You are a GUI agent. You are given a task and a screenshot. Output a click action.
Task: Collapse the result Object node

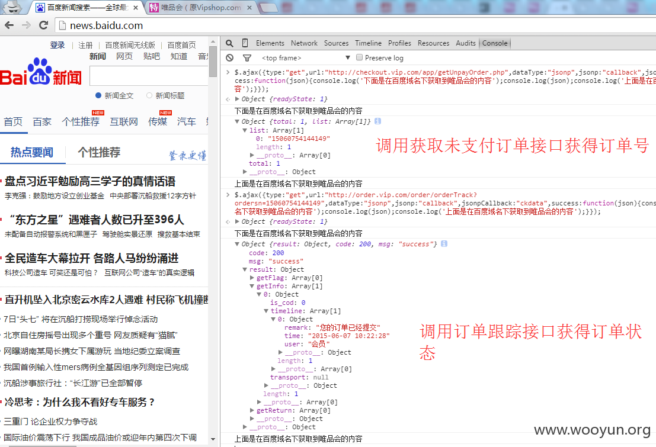coord(245,269)
